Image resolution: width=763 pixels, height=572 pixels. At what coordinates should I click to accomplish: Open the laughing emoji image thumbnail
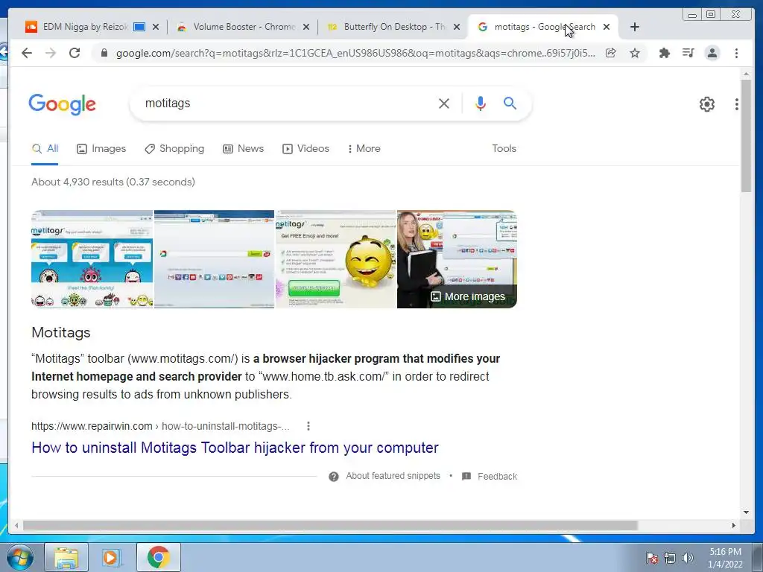[x=336, y=259]
